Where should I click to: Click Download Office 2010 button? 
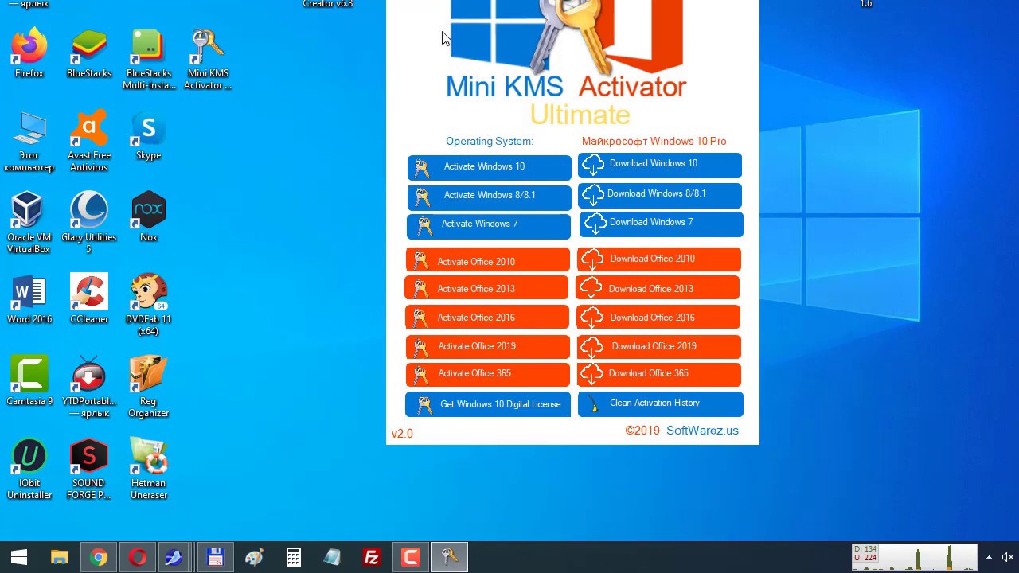pyautogui.click(x=658, y=259)
